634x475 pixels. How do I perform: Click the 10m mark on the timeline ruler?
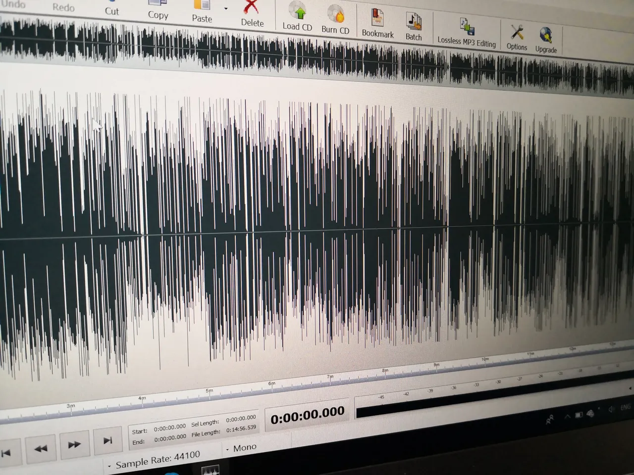pos(485,359)
